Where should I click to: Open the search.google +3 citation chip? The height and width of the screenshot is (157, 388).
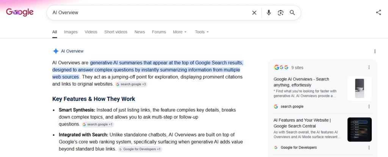point(131,84)
